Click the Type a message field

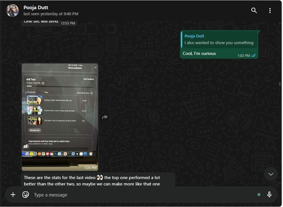point(143,195)
